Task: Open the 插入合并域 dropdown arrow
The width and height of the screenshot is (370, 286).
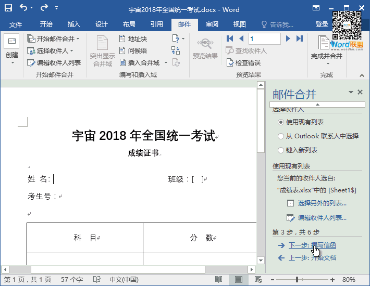Action: (166, 62)
